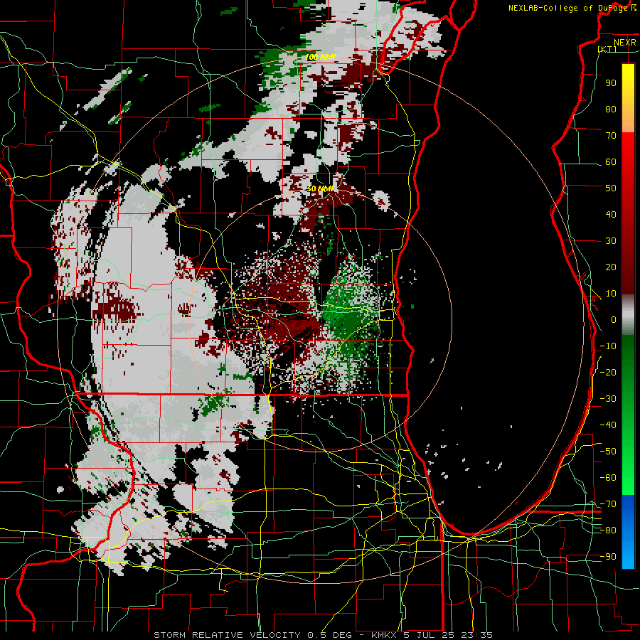Screen dimensions: 640x640
Task: Click the -20 value on velocity scale
Action: click(608, 373)
